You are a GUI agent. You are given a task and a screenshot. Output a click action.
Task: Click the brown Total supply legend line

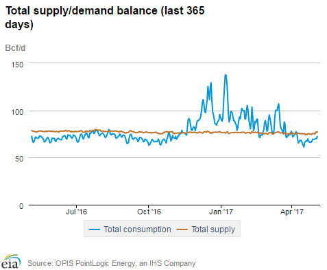click(x=182, y=229)
